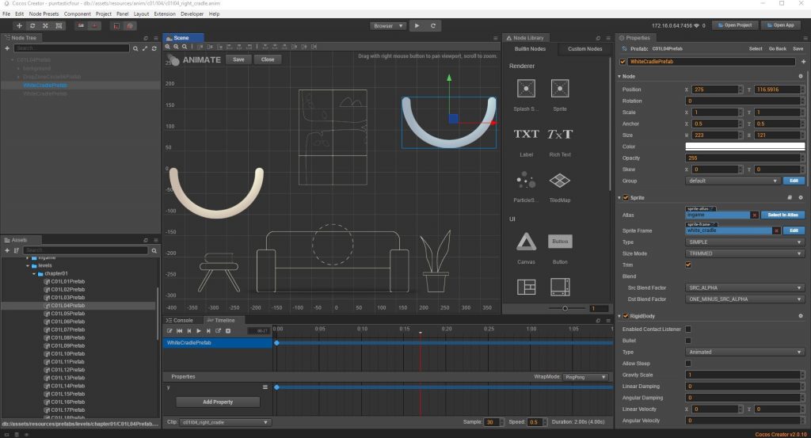
Task: Toggle the Trim checkbox
Action: tap(688, 265)
